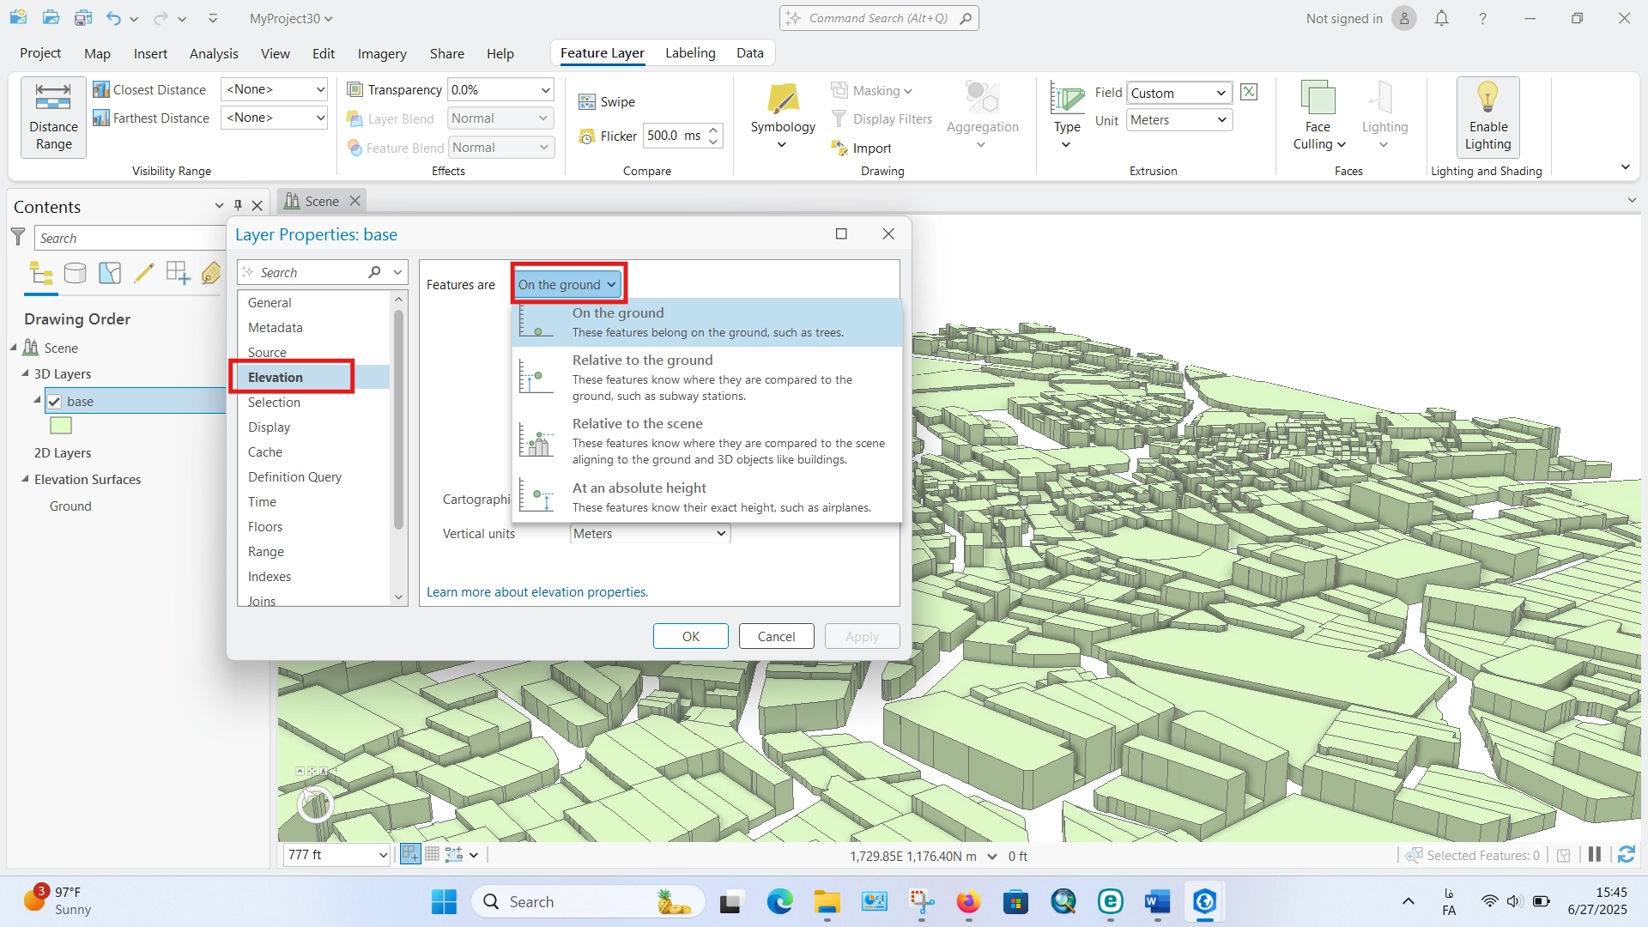
Task: Click the Open project folder icon
Action: tap(51, 17)
